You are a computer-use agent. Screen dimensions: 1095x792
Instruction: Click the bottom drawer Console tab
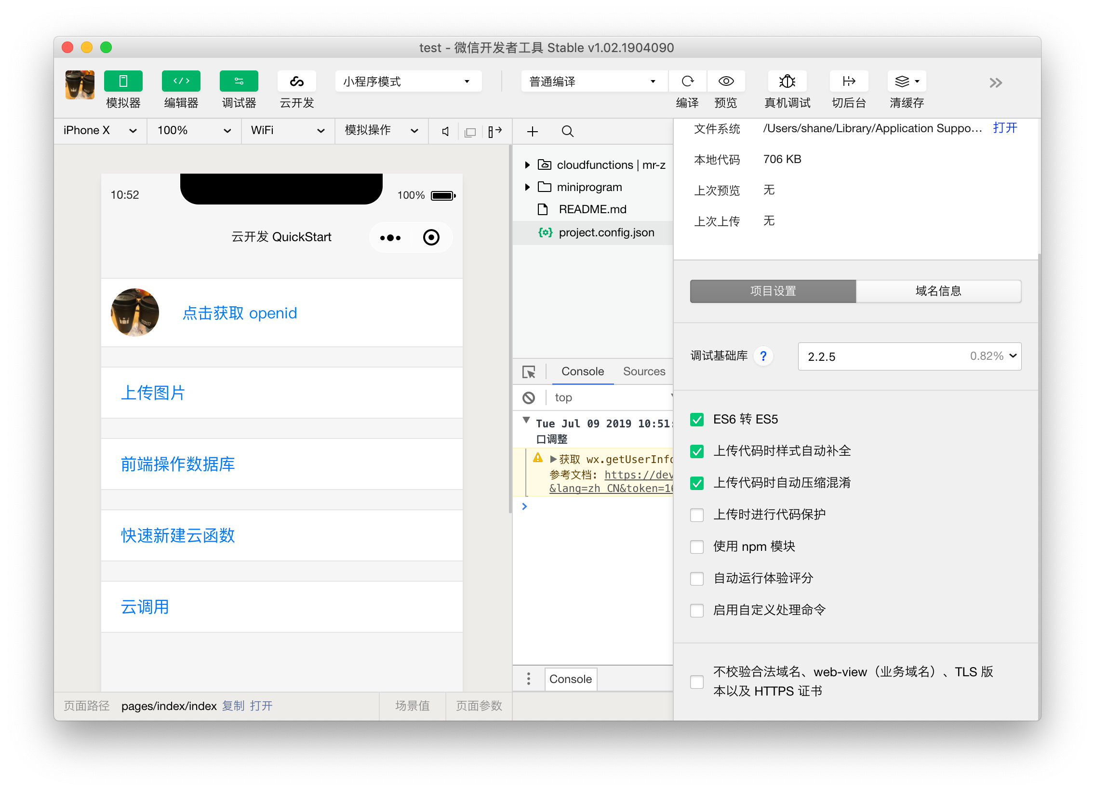point(571,679)
